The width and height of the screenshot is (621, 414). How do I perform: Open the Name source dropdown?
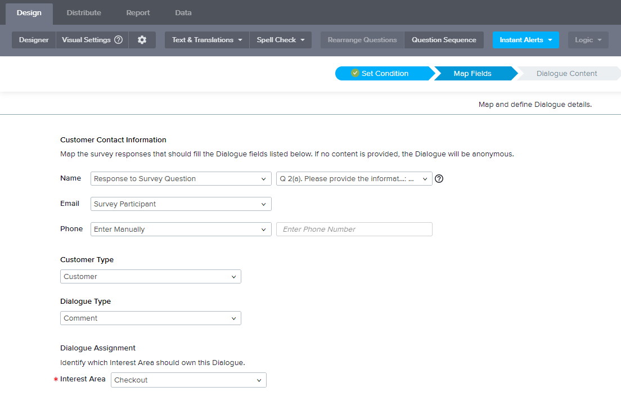(x=181, y=179)
